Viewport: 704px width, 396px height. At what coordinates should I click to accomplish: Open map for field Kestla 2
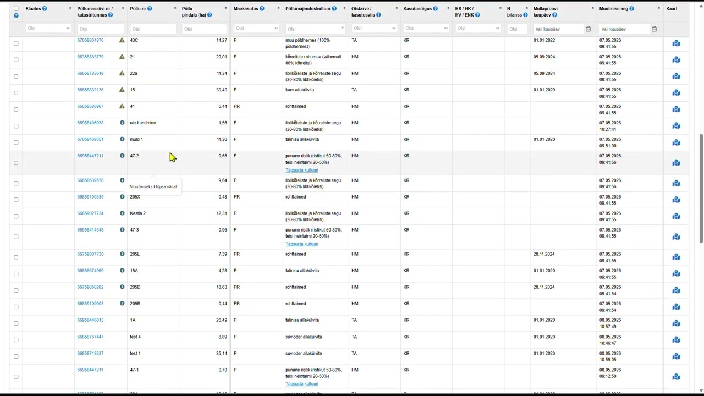tap(676, 216)
